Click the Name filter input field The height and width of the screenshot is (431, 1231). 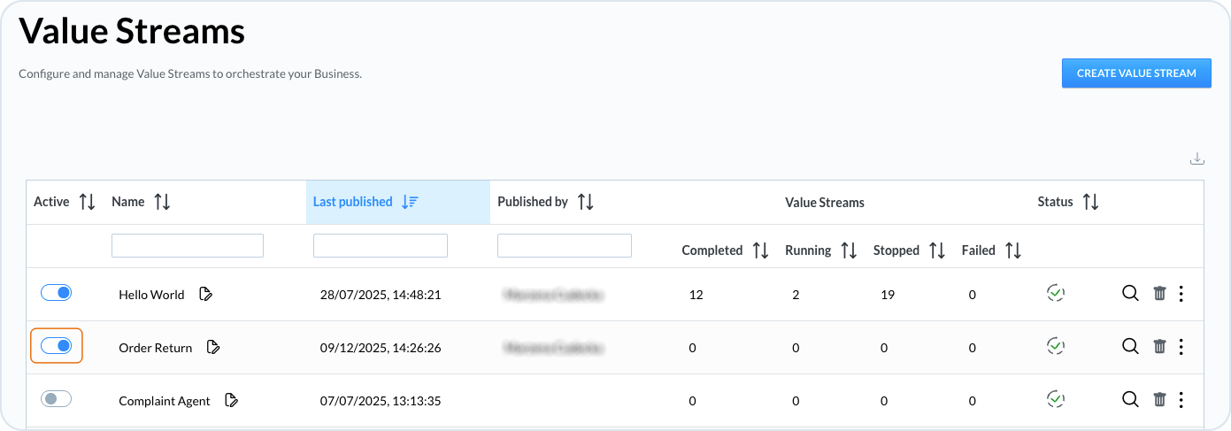[188, 246]
